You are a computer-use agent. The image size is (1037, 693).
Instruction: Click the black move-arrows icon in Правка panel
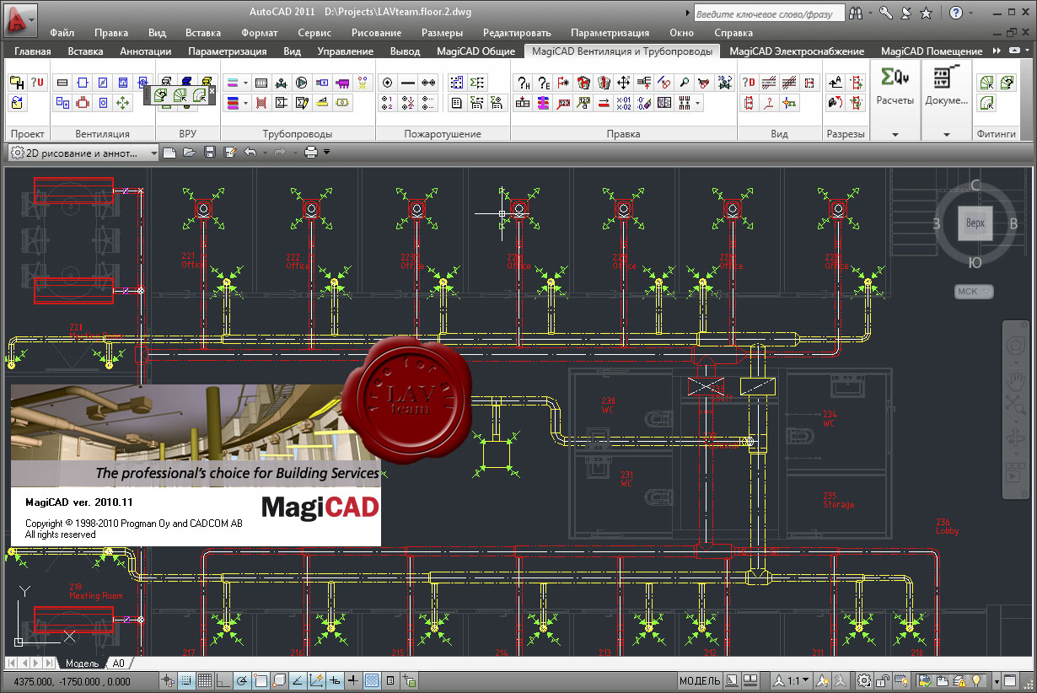click(x=624, y=83)
